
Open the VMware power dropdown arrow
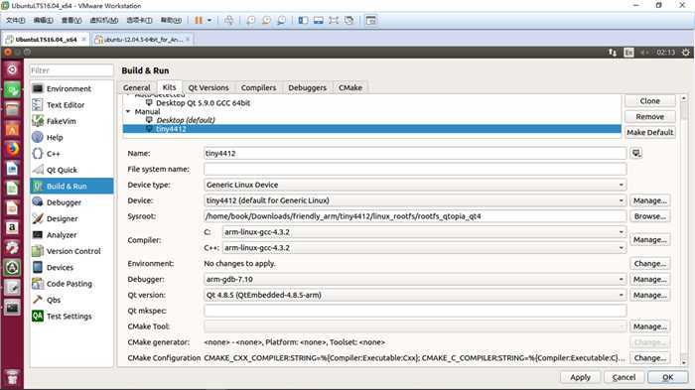tap(209, 21)
